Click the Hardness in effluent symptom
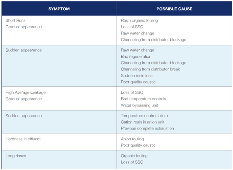233x170 pixels. [x=23, y=139]
